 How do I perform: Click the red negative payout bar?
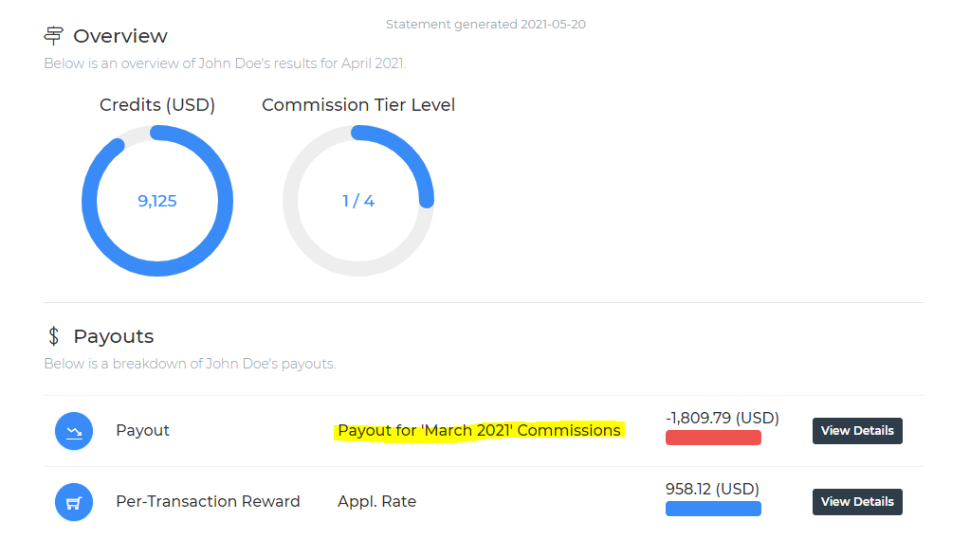click(x=713, y=438)
